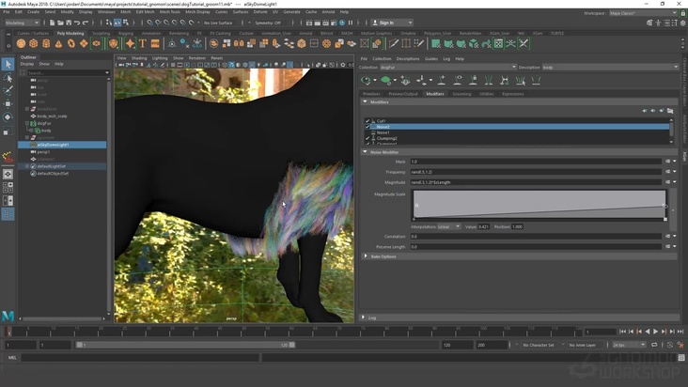
Task: Select the Move tool in the left toolbox
Action: [x=8, y=103]
